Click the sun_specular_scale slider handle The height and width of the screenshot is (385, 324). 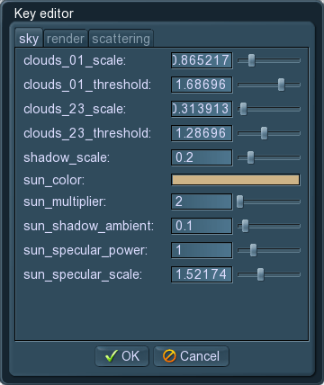click(x=260, y=274)
